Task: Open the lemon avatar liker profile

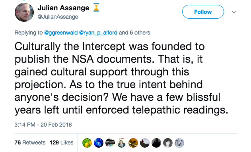Action: click(x=87, y=143)
